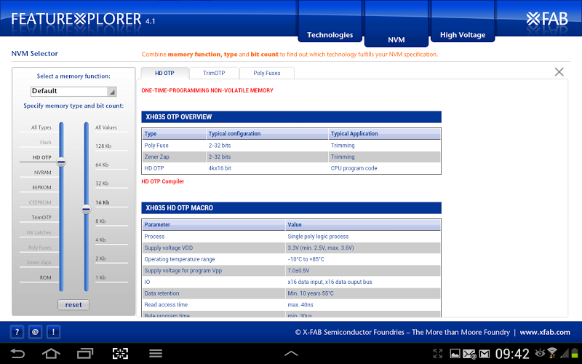Open the gallery notification icon
The width and height of the screenshot is (582, 364).
pos(455,354)
